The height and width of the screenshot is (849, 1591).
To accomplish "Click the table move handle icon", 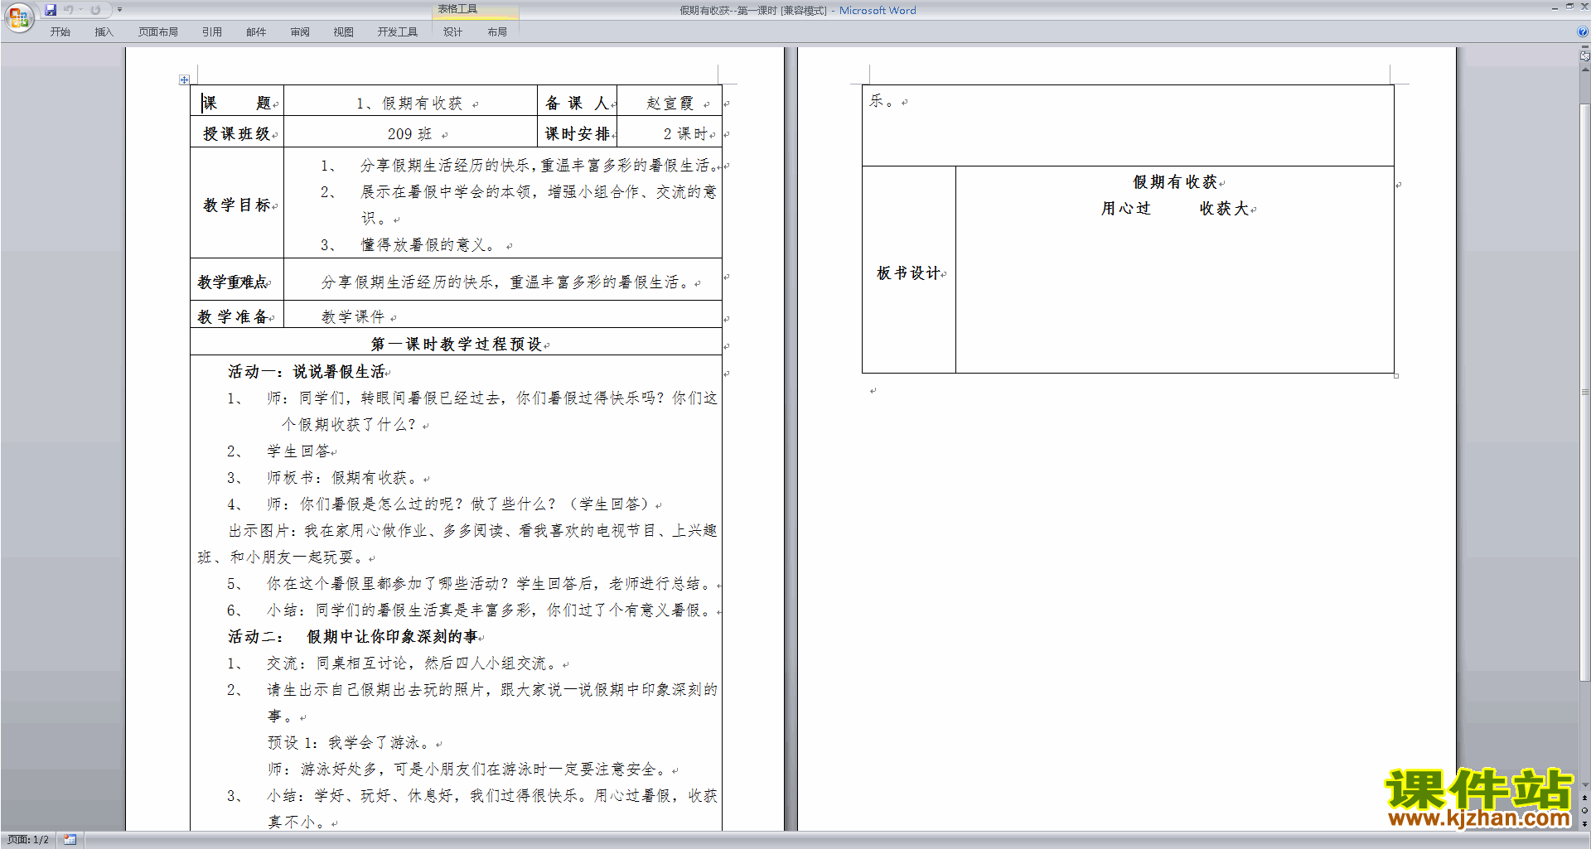I will 184,80.
